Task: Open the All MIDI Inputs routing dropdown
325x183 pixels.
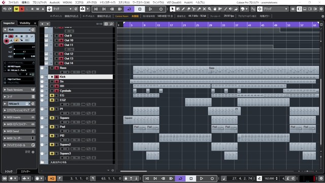Action: 19,67
